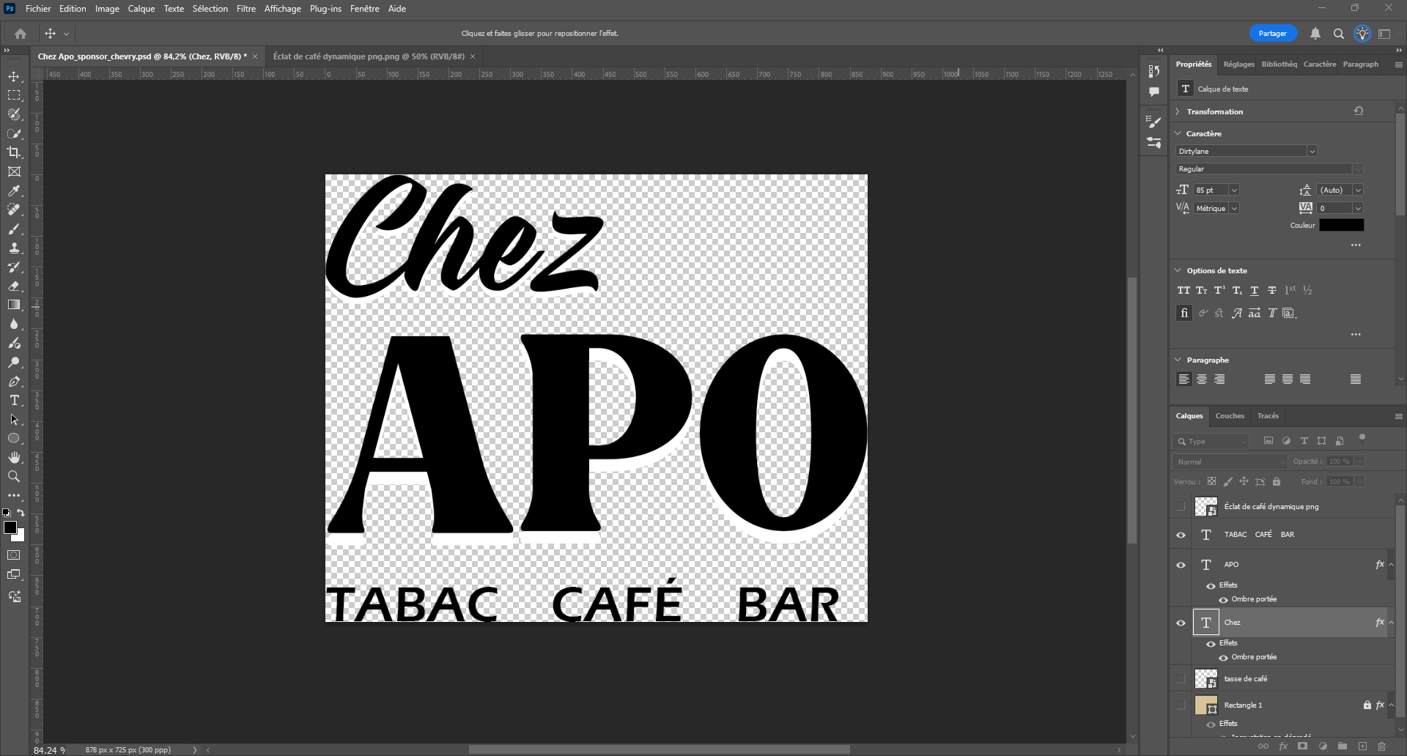Select the Eraser tool
The image size is (1407, 756).
click(14, 286)
